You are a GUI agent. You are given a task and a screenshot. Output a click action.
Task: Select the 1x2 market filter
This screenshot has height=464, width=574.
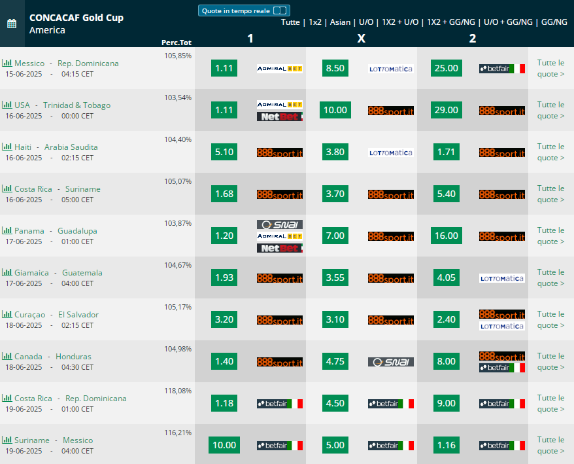[x=315, y=22]
